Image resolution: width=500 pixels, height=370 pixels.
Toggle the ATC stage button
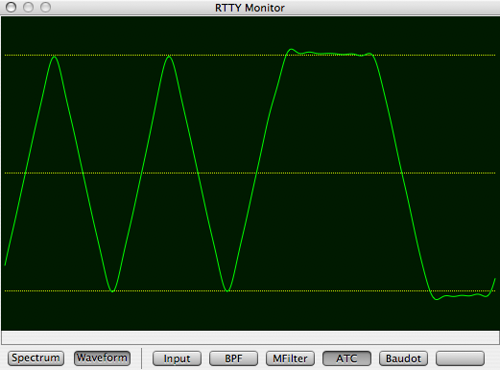(x=346, y=358)
